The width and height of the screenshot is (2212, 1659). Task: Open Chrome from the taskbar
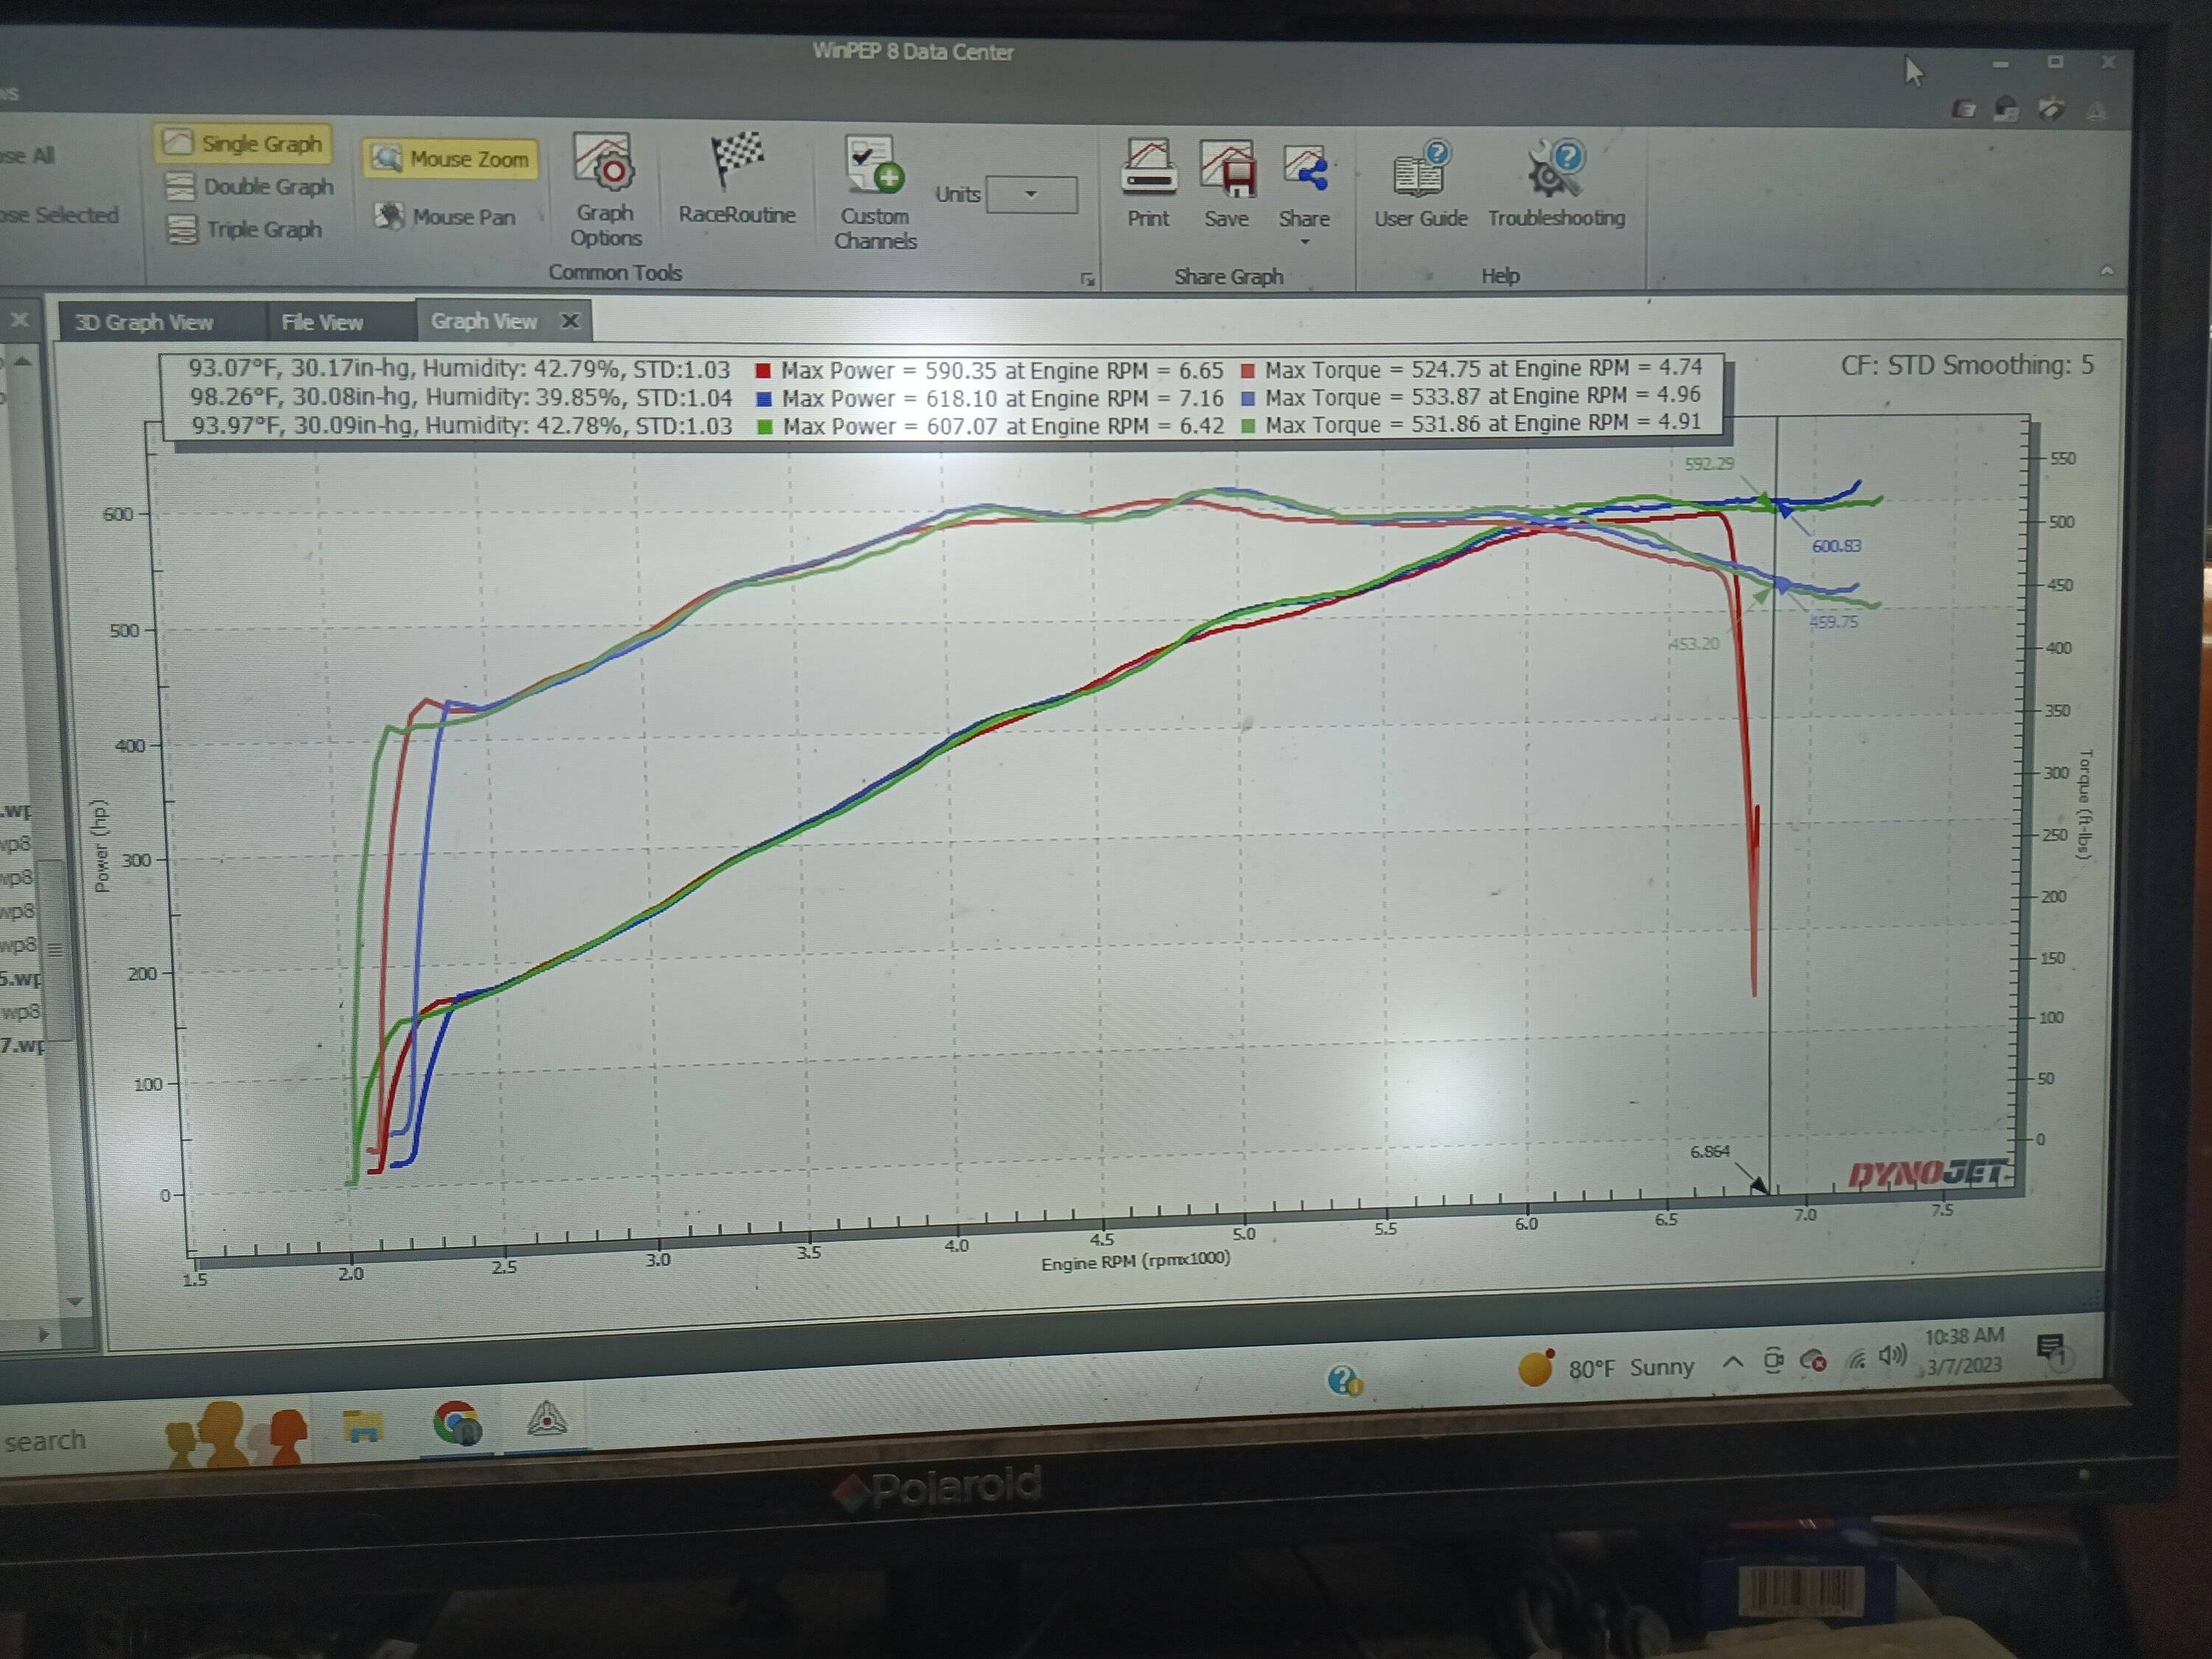(457, 1423)
